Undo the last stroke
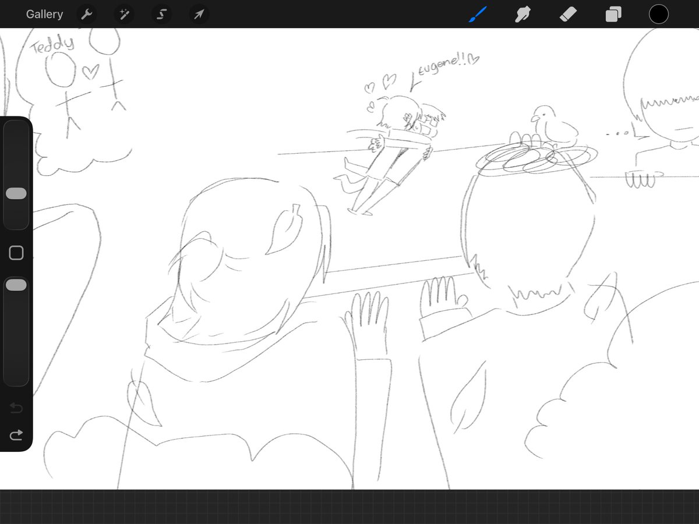The height and width of the screenshot is (524, 699). [x=16, y=409]
